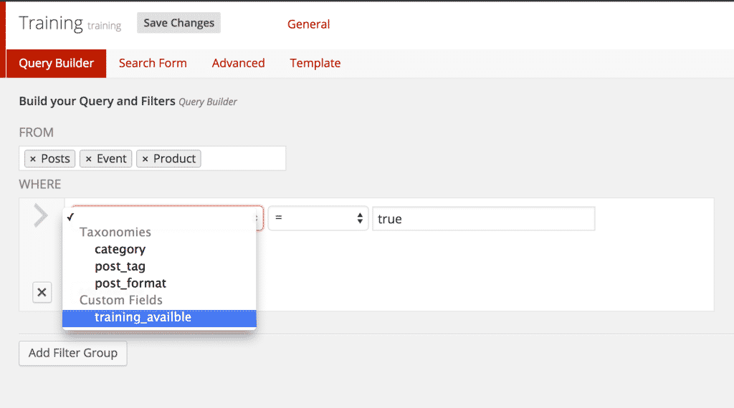Remove the Posts tag from FROM
Image resolution: width=734 pixels, height=408 pixels.
(x=33, y=159)
